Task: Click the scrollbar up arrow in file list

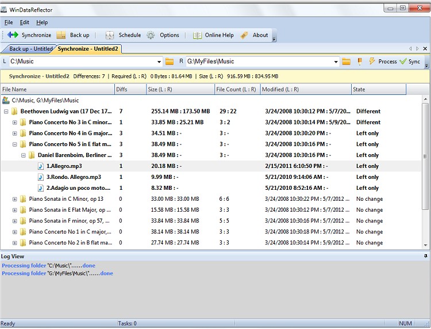Action: pos(425,99)
